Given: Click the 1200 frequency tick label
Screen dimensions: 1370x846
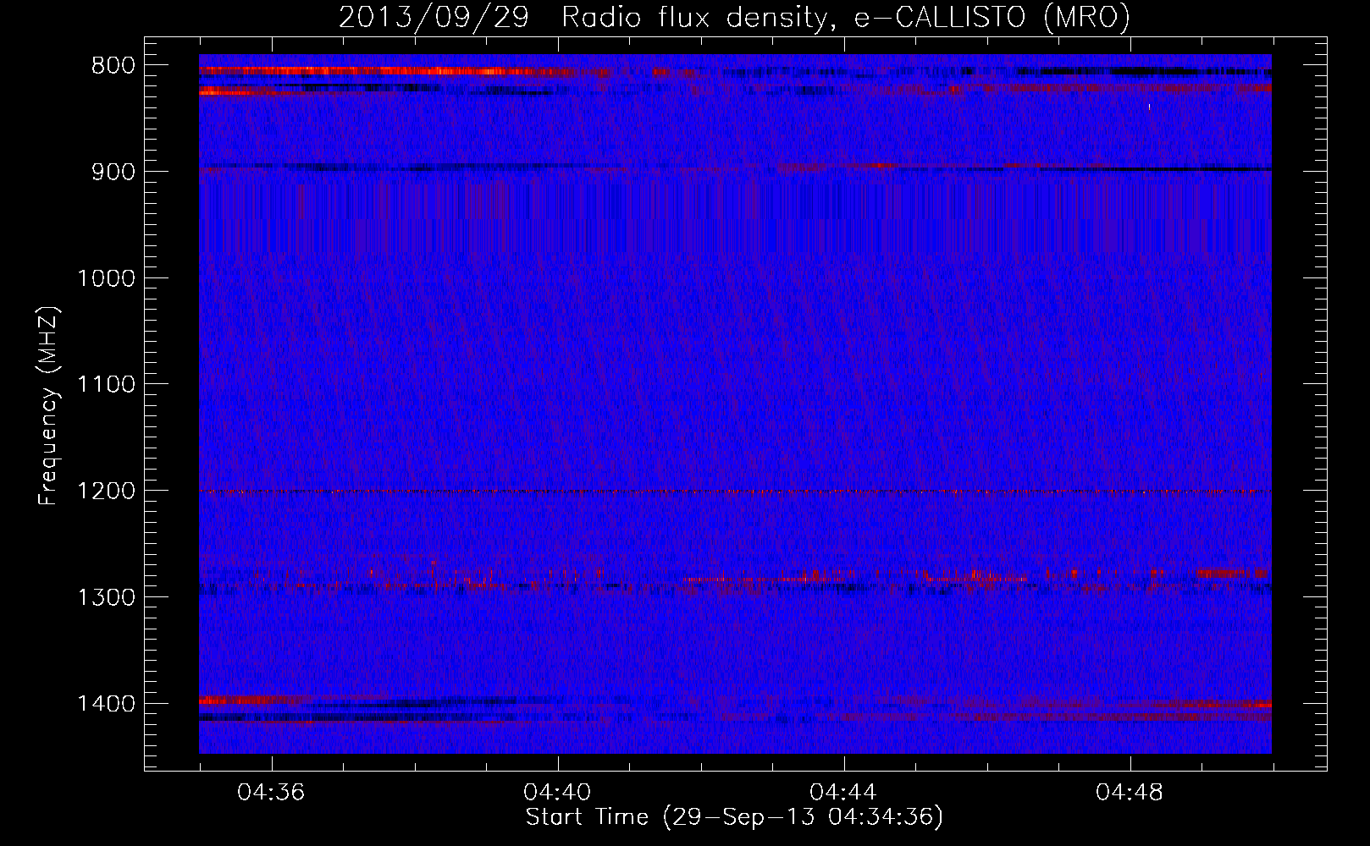Looking at the screenshot, I should point(106,492).
